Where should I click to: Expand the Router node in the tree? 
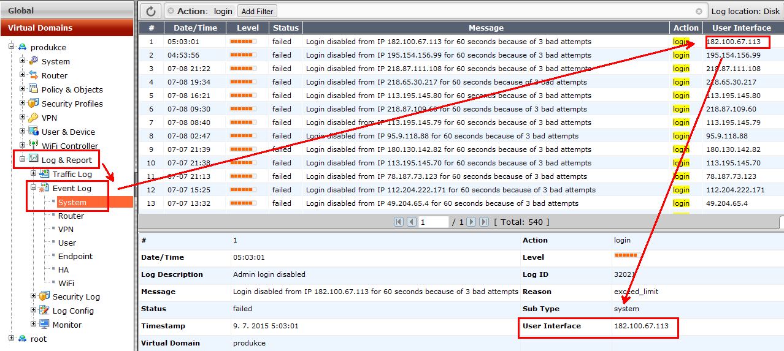coord(22,75)
